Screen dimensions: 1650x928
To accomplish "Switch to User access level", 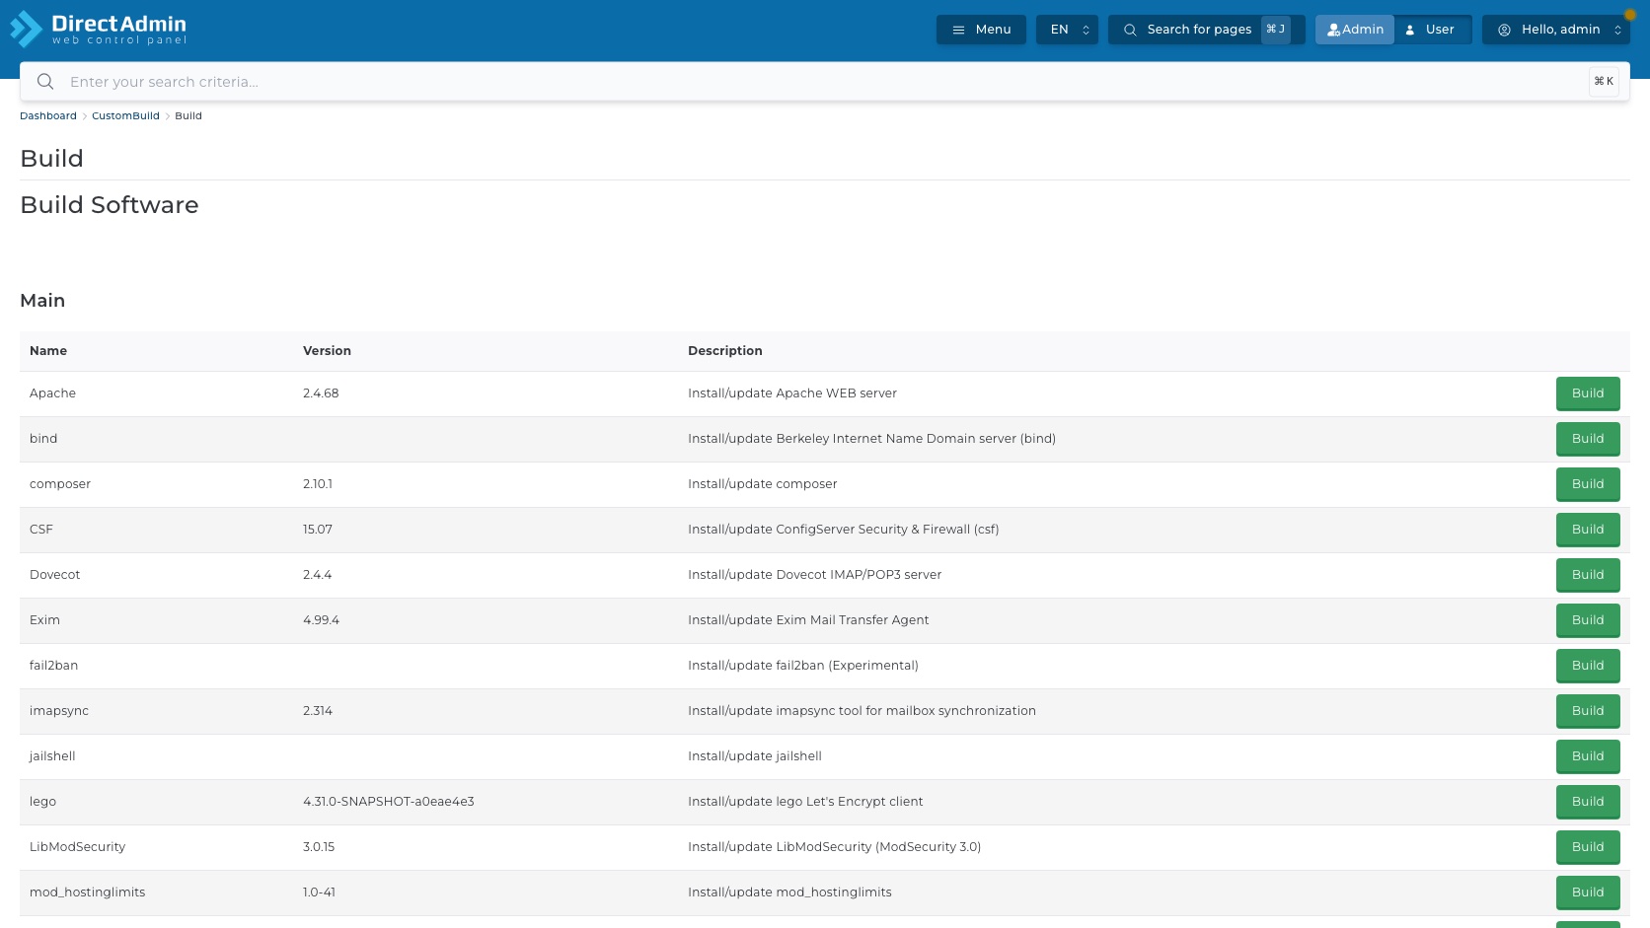I will coord(1432,30).
